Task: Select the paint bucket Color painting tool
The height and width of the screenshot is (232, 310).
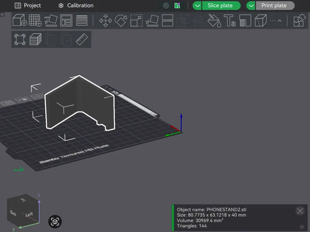Action: 214,20
